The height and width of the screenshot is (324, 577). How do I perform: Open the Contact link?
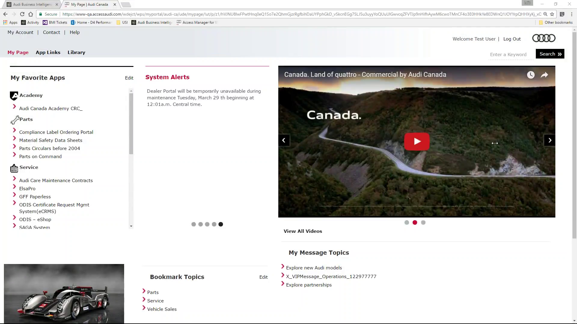(x=51, y=32)
